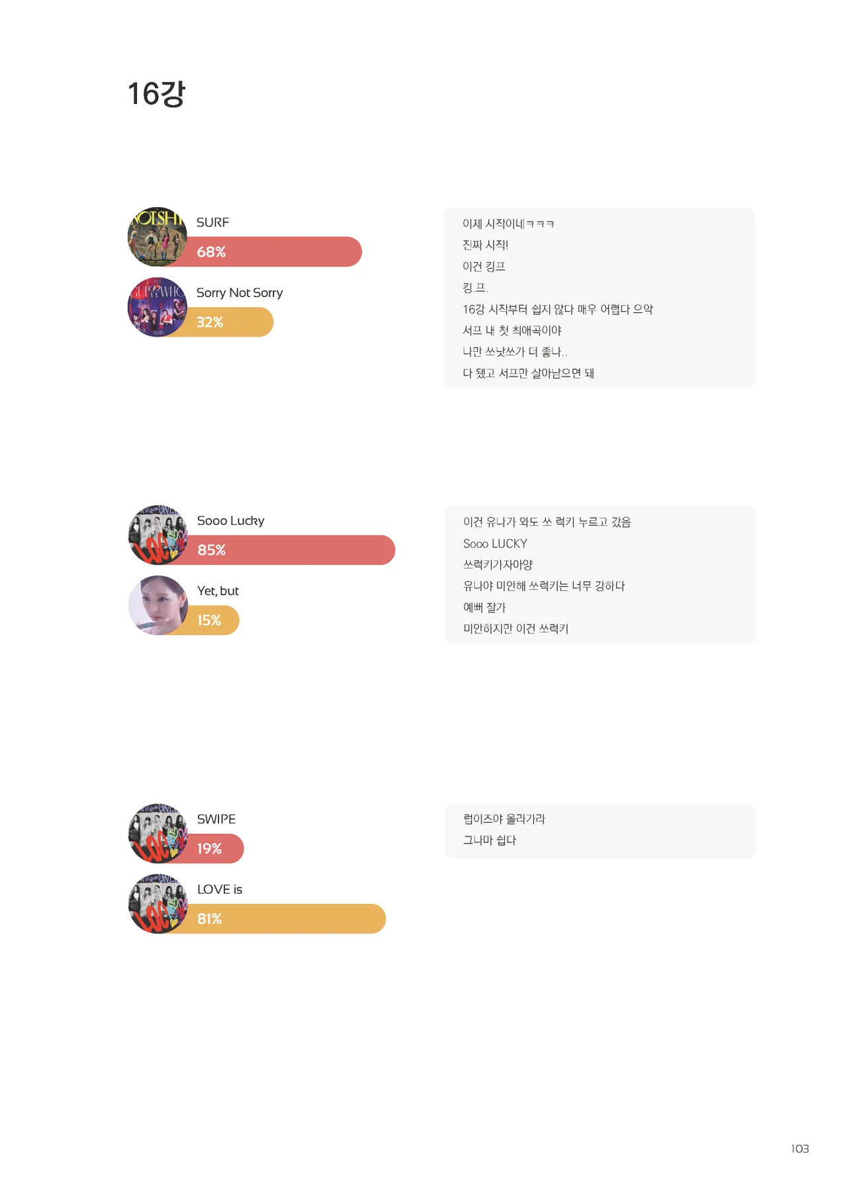Click the LOVE is album cover thumbnail
Viewport: 847px width, 1195px height.
pyautogui.click(x=157, y=904)
